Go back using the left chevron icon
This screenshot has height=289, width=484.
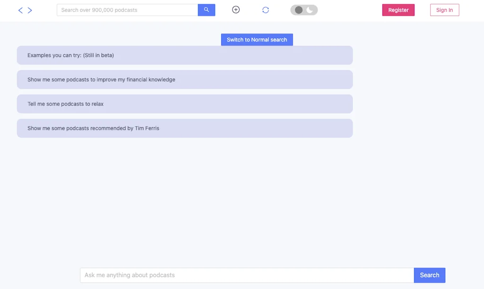[x=20, y=9]
